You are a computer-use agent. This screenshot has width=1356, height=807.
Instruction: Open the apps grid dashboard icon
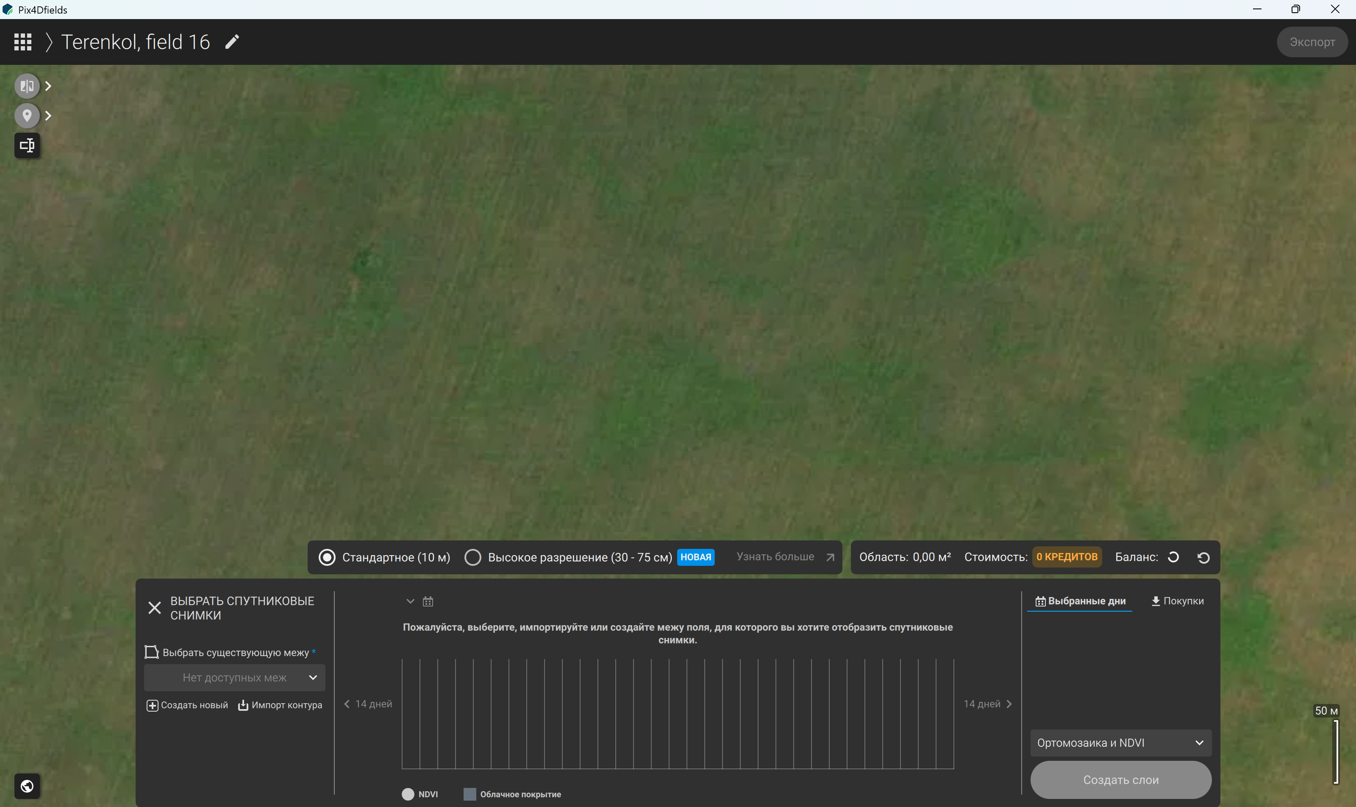[22, 42]
